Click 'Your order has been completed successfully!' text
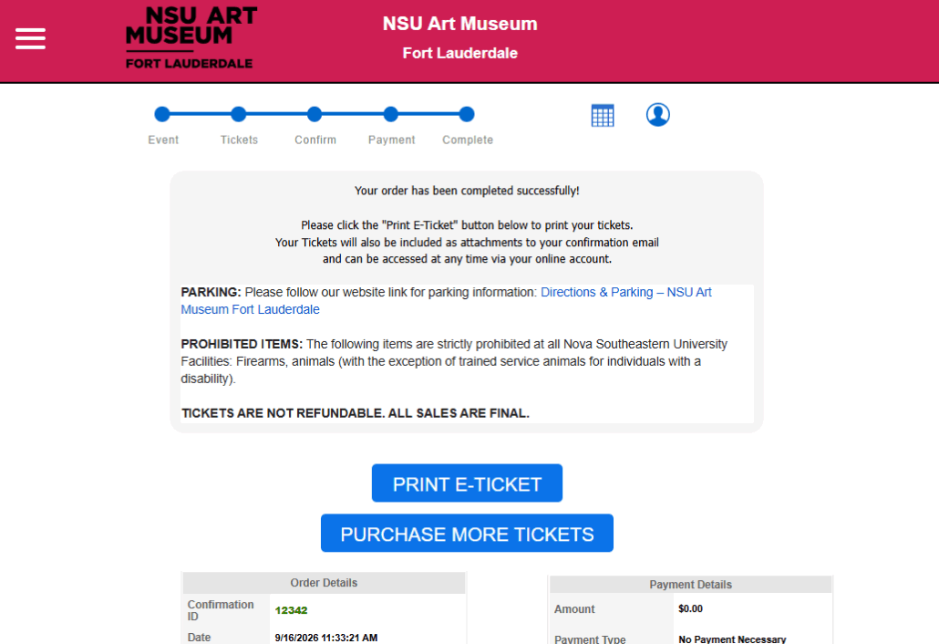The image size is (939, 644). pyautogui.click(x=467, y=191)
